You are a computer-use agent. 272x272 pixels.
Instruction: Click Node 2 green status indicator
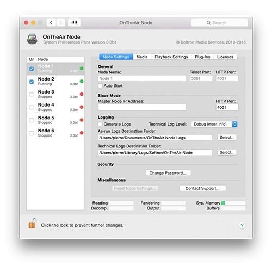coord(82,81)
